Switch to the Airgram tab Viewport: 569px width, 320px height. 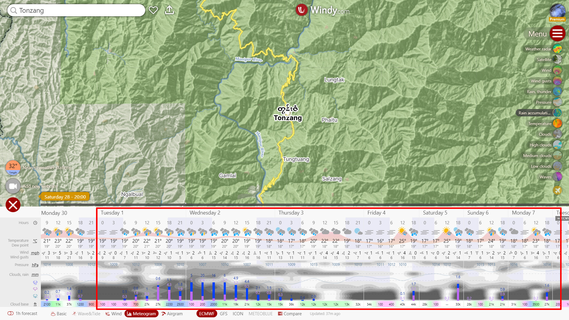click(172, 314)
